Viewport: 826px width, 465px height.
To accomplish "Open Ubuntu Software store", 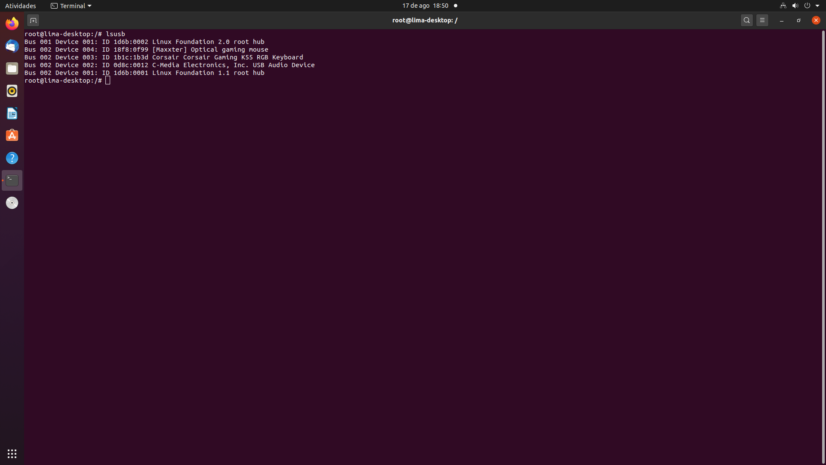I will [12, 136].
